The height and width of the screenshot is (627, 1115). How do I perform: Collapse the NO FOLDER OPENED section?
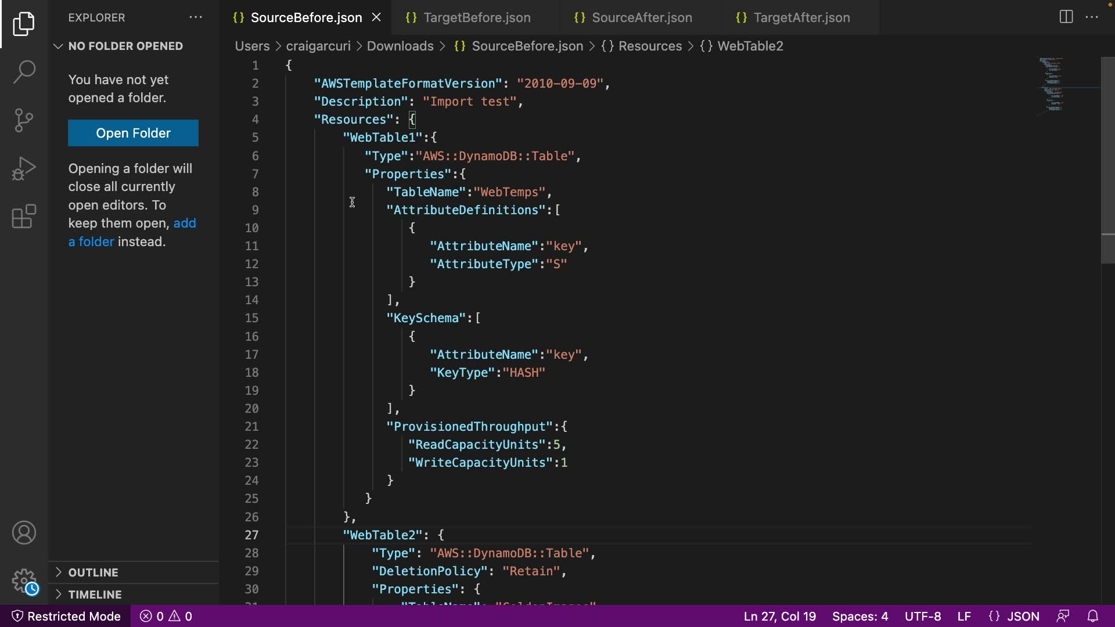125,46
